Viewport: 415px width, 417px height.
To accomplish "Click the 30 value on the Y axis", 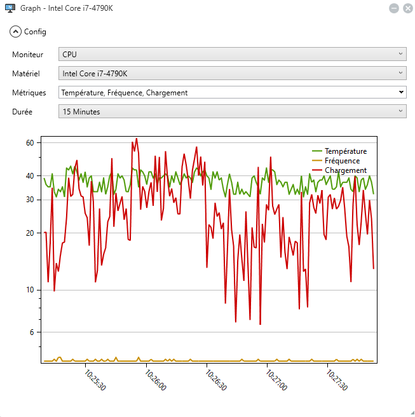I will [30, 200].
